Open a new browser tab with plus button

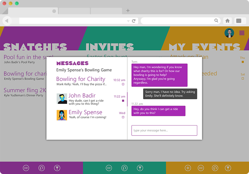coord(128,11)
